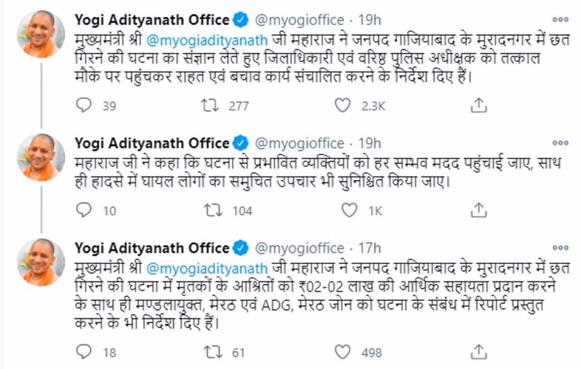Like the second tweet with 1K likes
The width and height of the screenshot is (580, 369).
pos(349,210)
